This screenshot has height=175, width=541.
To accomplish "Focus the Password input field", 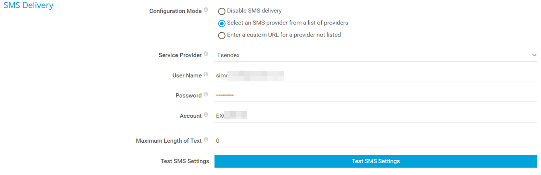I will [375, 95].
